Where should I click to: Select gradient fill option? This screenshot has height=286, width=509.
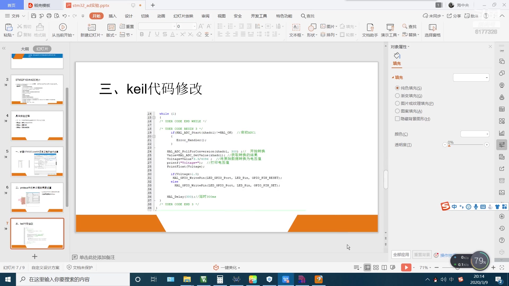pyautogui.click(x=397, y=96)
